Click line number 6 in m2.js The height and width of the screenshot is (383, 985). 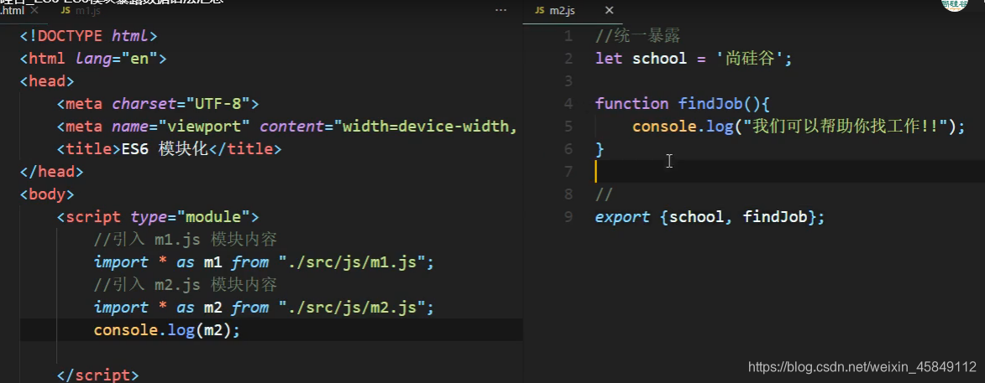tap(568, 149)
